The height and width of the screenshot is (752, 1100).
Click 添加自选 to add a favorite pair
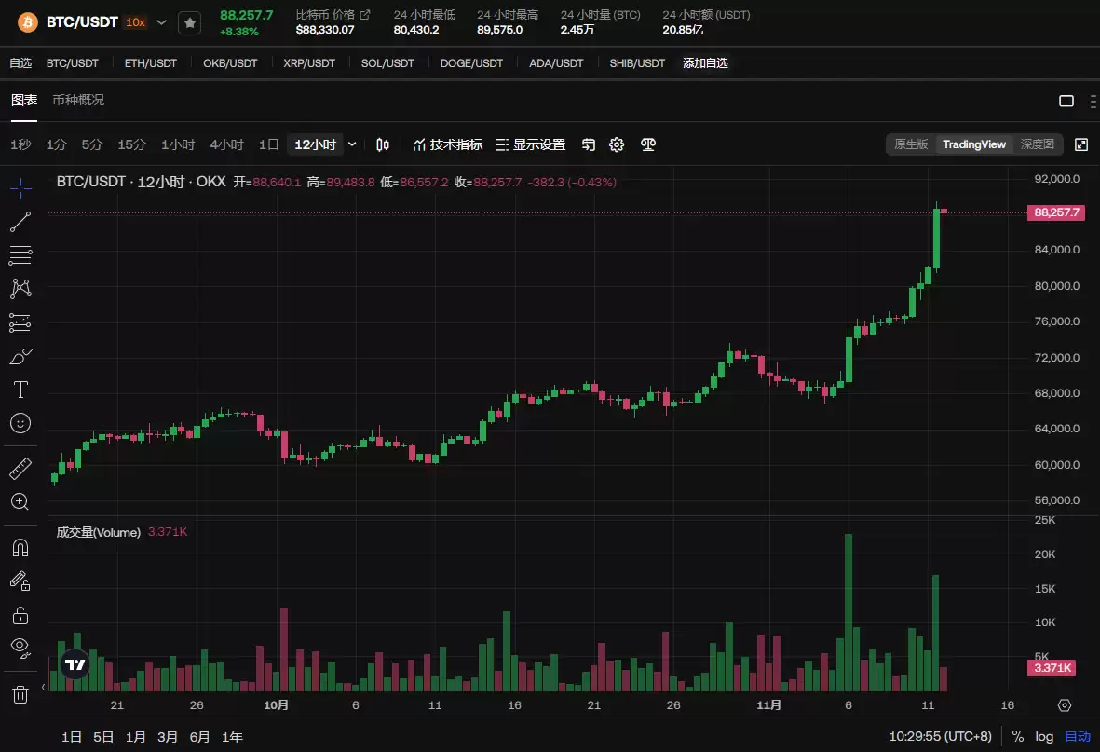tap(707, 63)
